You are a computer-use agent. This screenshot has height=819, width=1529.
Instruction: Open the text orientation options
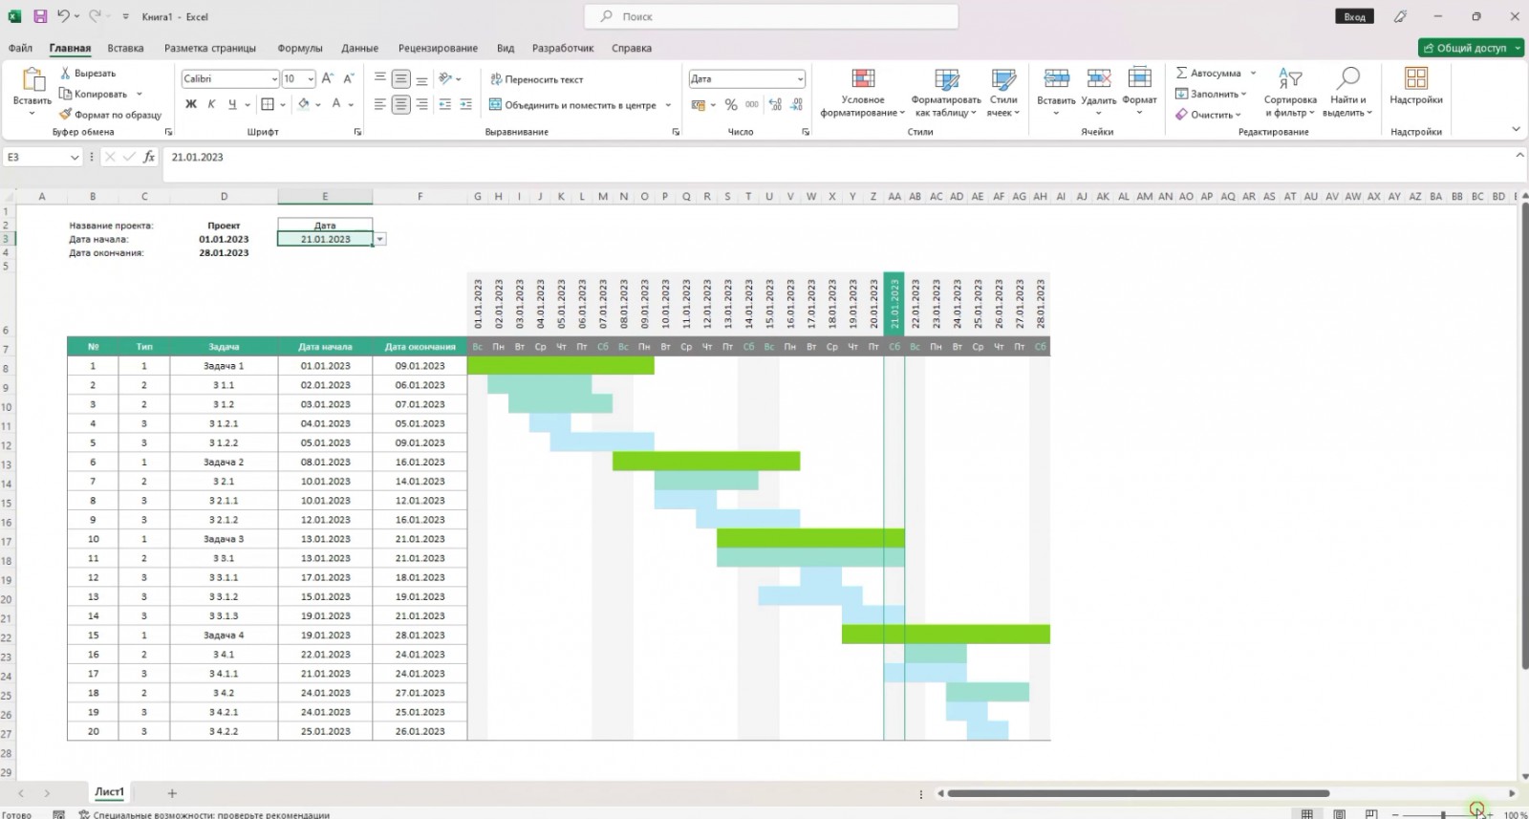[x=449, y=78]
